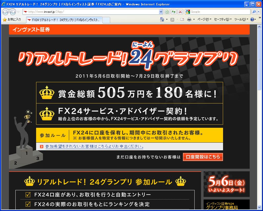Click the Compatibility View icon
This screenshot has height=211, width=263.
[167, 12]
